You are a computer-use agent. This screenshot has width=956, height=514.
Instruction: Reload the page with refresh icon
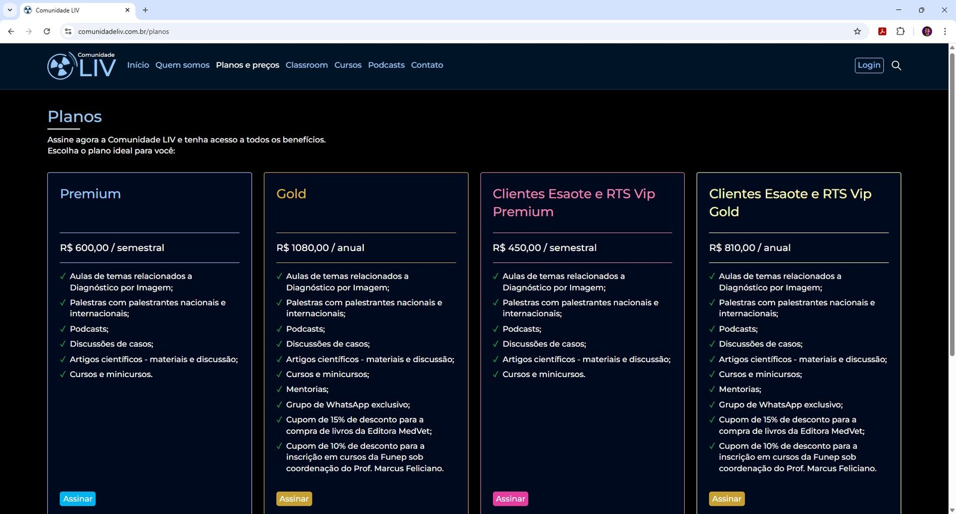coord(47,31)
